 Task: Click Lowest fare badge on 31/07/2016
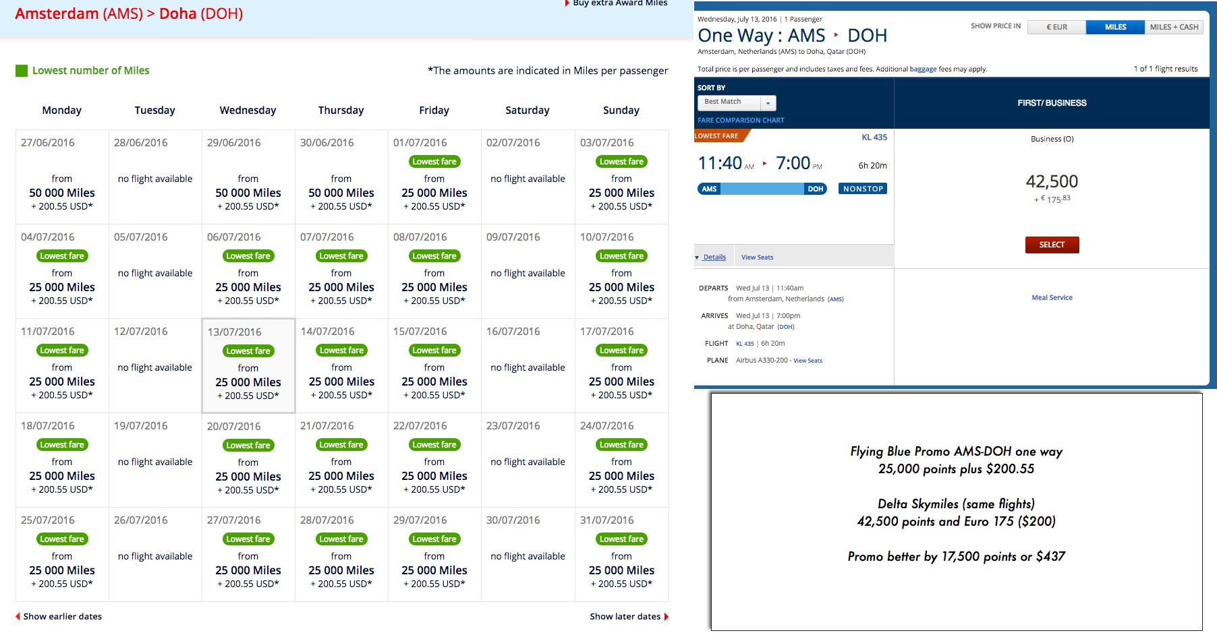pos(621,539)
